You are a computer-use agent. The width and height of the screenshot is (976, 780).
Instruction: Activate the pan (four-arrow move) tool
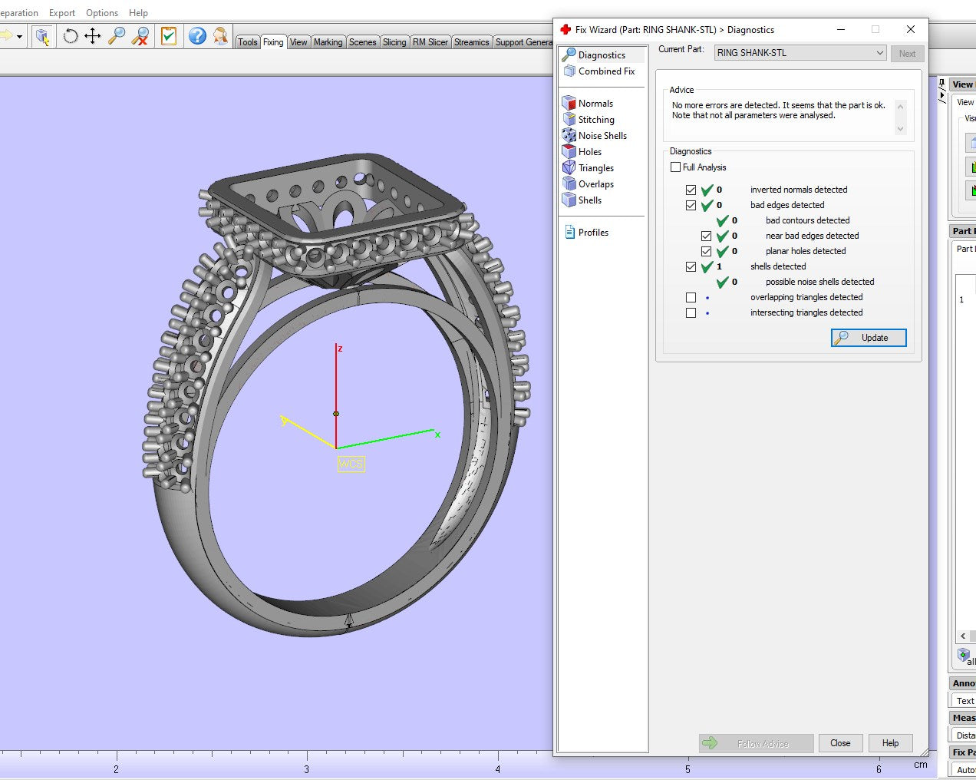93,36
